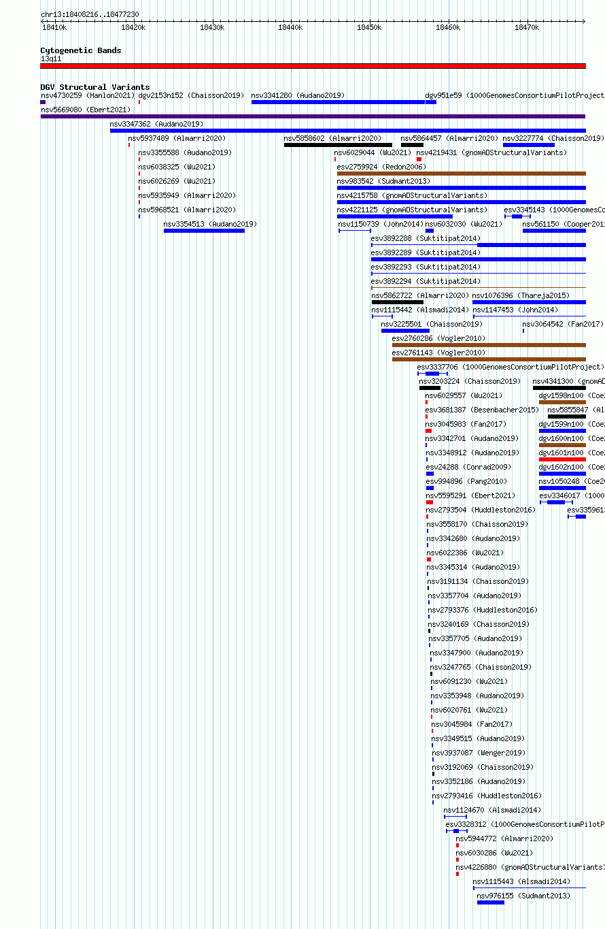The height and width of the screenshot is (929, 605).
Task: Click nsv5944772 (Almarri2020) label
Action: (504, 838)
